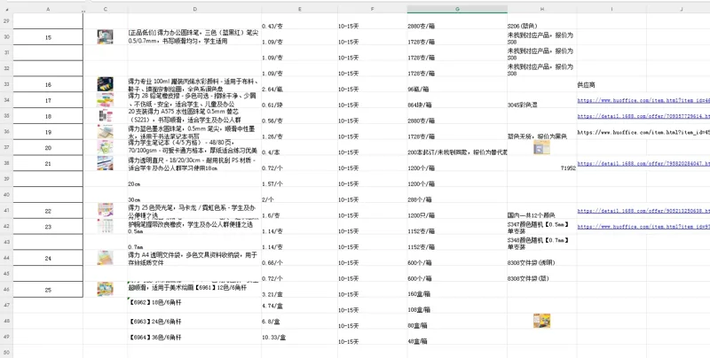Screen dimensions: 710x358
Task: Select the price cell '4.74/盒'
Action: pyautogui.click(x=299, y=305)
